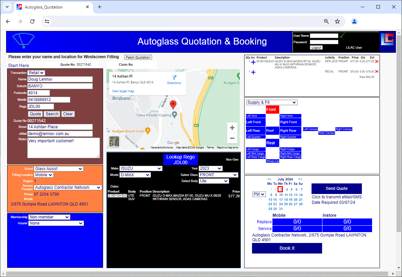Open the Brand Glass Assist dropdown
This screenshot has height=277, width=402.
point(58,169)
